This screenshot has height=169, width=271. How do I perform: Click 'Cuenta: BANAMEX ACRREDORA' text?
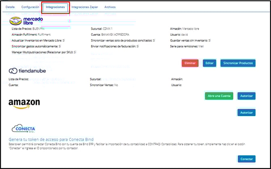110,35
